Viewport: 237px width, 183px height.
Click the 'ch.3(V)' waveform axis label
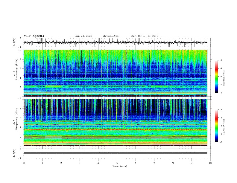tap(14, 153)
